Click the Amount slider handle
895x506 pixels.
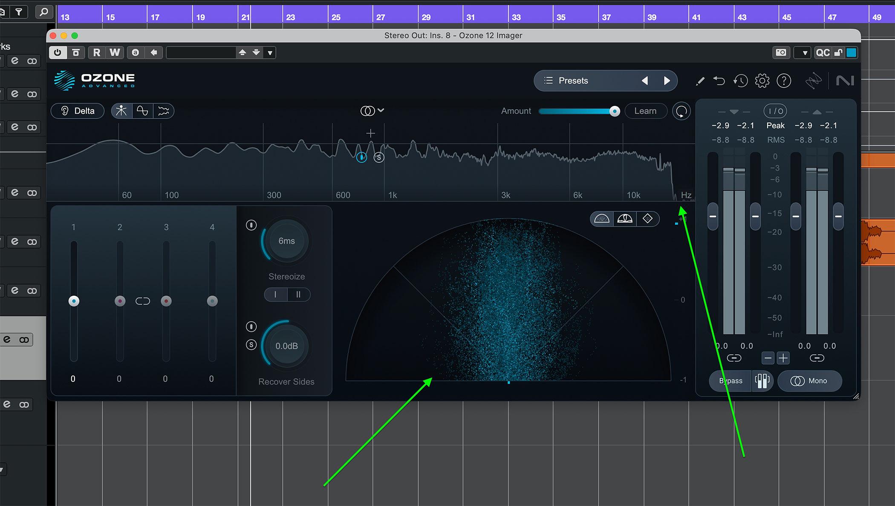(614, 111)
